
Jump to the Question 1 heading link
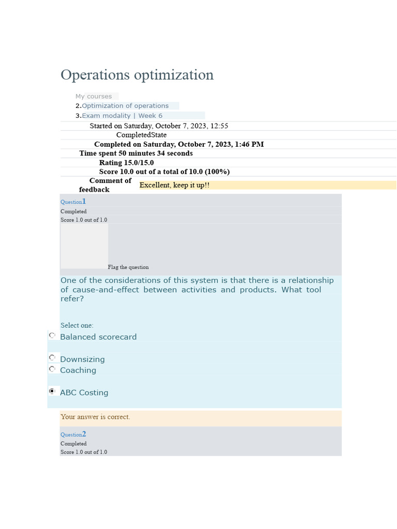[x=73, y=202]
